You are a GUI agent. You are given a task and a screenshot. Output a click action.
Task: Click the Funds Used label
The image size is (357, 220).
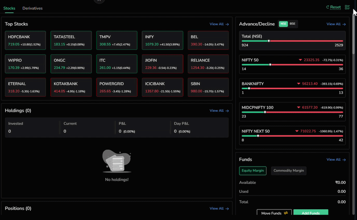click(x=244, y=191)
